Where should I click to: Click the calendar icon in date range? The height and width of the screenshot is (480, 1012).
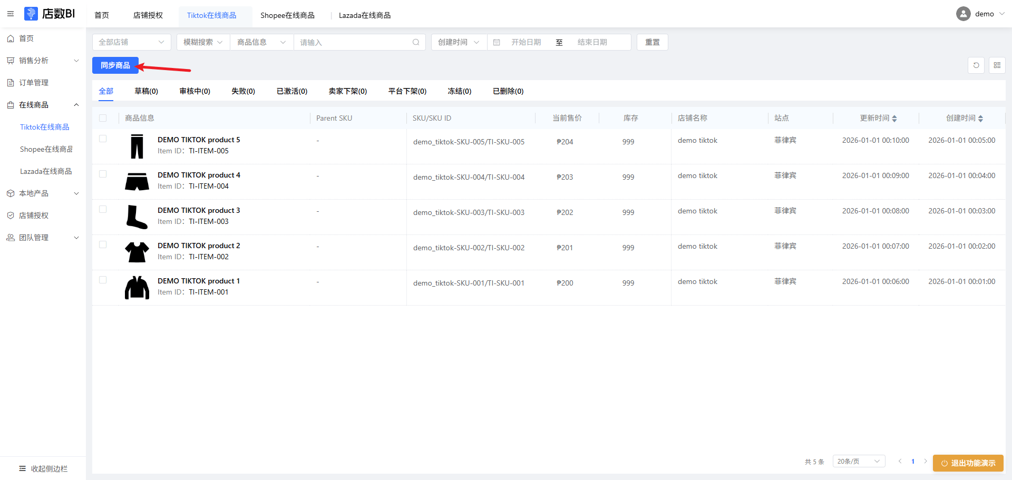[497, 42]
